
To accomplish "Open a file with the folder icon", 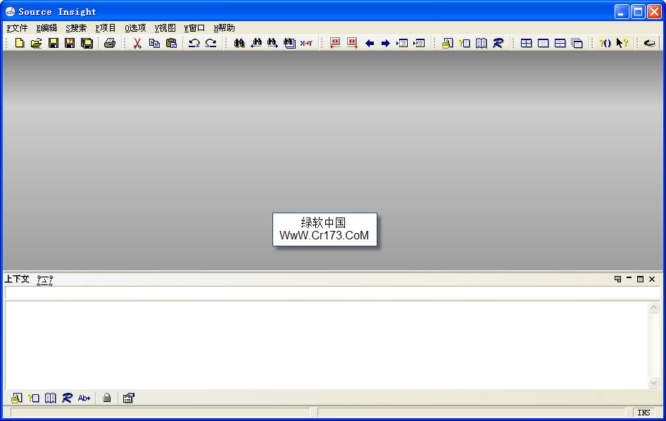I will coord(37,43).
